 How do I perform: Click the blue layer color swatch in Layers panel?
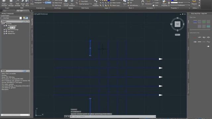(x=109, y=1)
